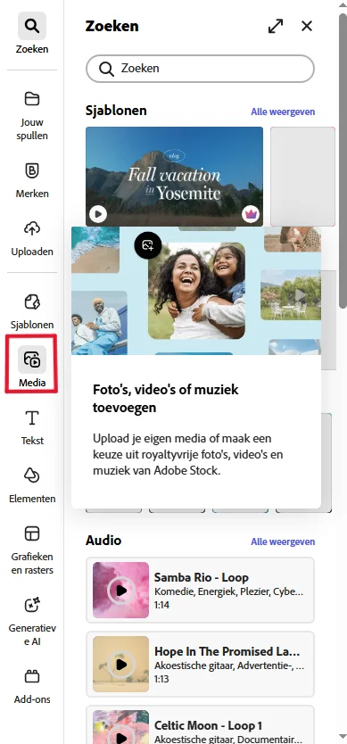Screen dimensions: 347x744
Task: Click the scrollbar down arrow
Action: click(343, 737)
